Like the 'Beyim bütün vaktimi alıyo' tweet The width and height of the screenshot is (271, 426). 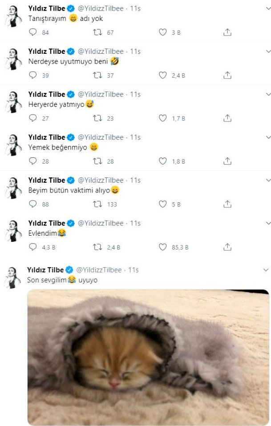pyautogui.click(x=163, y=204)
